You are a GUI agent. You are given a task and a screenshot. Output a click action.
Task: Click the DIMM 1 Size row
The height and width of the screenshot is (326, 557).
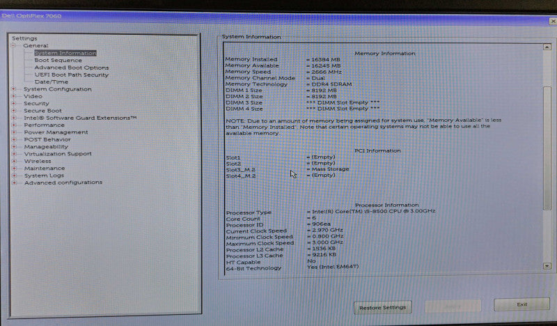pos(281,91)
